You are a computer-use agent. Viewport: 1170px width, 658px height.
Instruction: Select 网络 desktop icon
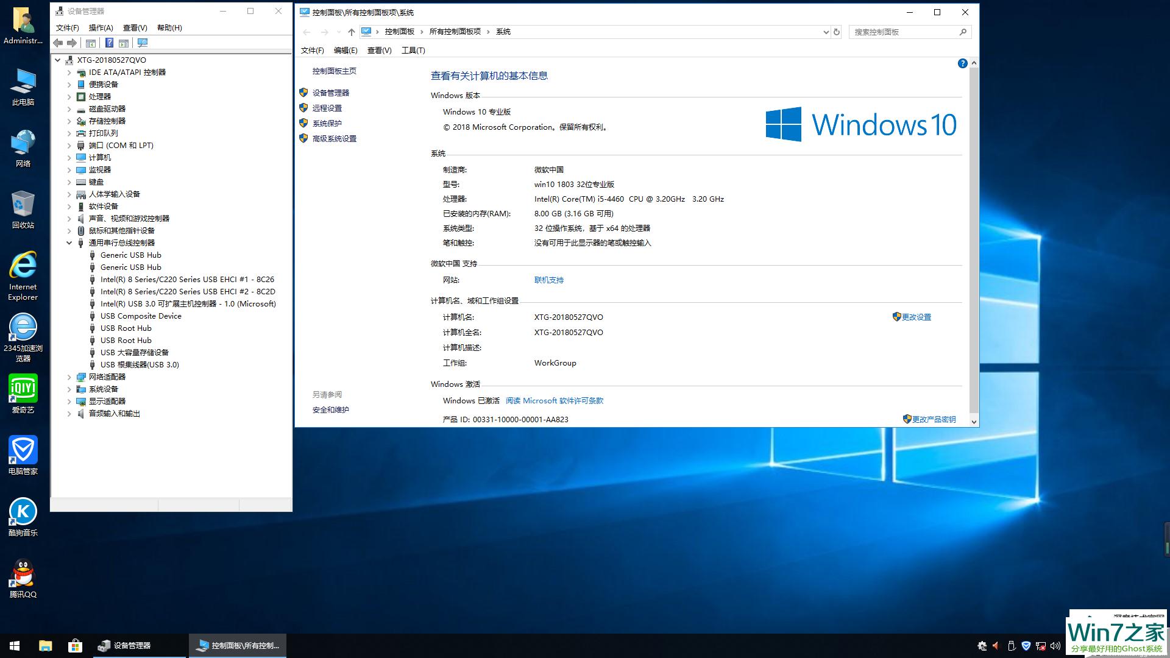click(x=23, y=148)
